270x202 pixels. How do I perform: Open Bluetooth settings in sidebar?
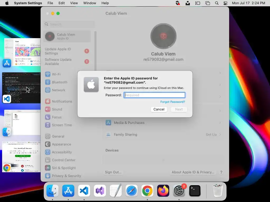(56, 82)
